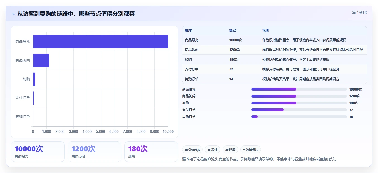Click the 商品访问 bar in the chart

[41, 60]
